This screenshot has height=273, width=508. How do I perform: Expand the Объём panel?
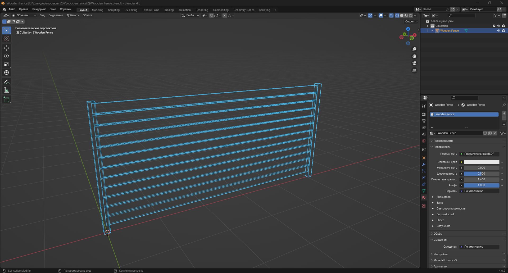(438, 234)
